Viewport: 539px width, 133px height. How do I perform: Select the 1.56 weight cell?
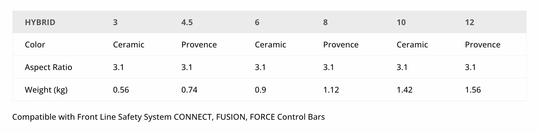(x=473, y=90)
